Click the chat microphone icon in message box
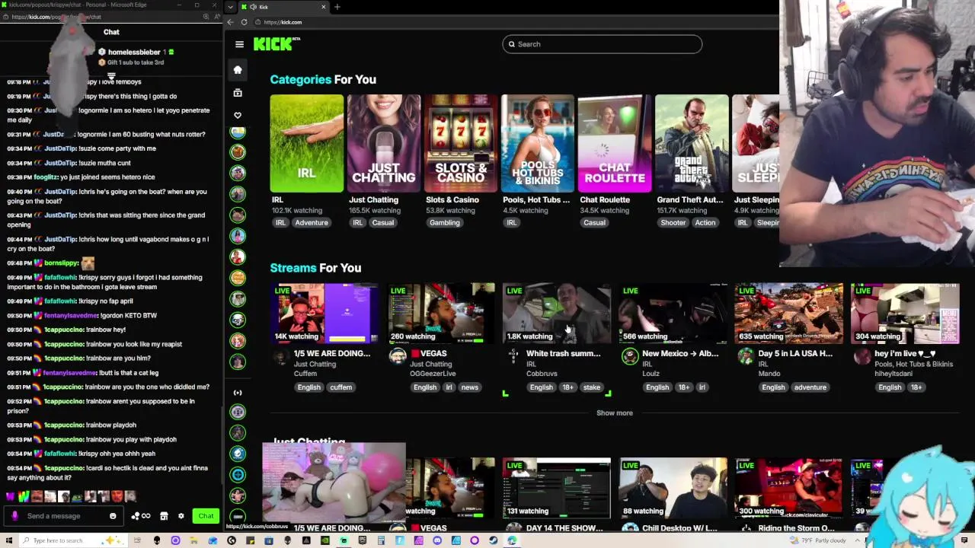975x548 pixels. pyautogui.click(x=14, y=516)
